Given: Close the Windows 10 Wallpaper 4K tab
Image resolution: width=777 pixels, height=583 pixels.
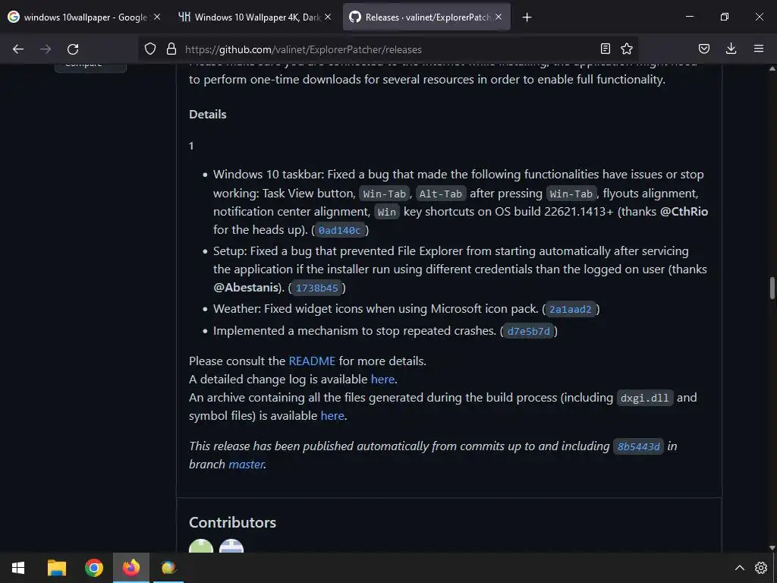Looking at the screenshot, I should [x=328, y=17].
